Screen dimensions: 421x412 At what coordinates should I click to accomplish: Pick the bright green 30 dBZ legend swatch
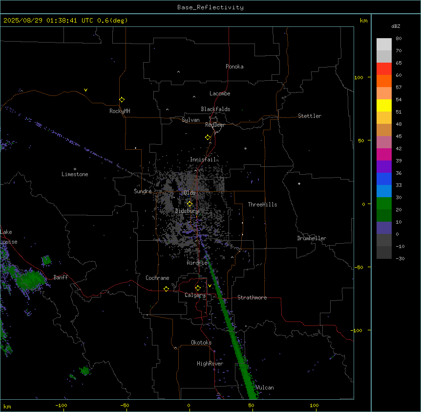pos(384,204)
